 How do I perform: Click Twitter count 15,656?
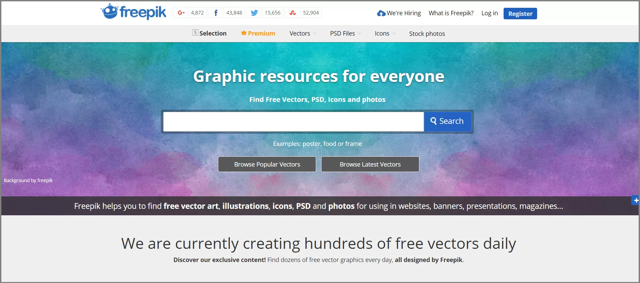pos(272,13)
